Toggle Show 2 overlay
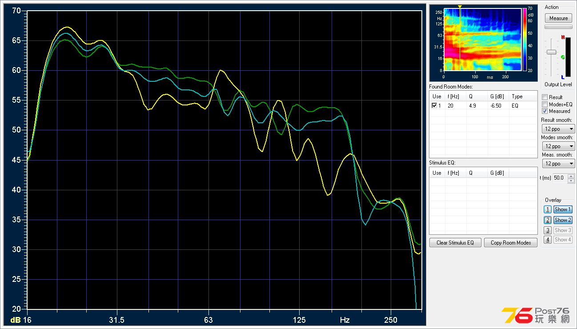The width and height of the screenshot is (577, 329). pos(563,220)
